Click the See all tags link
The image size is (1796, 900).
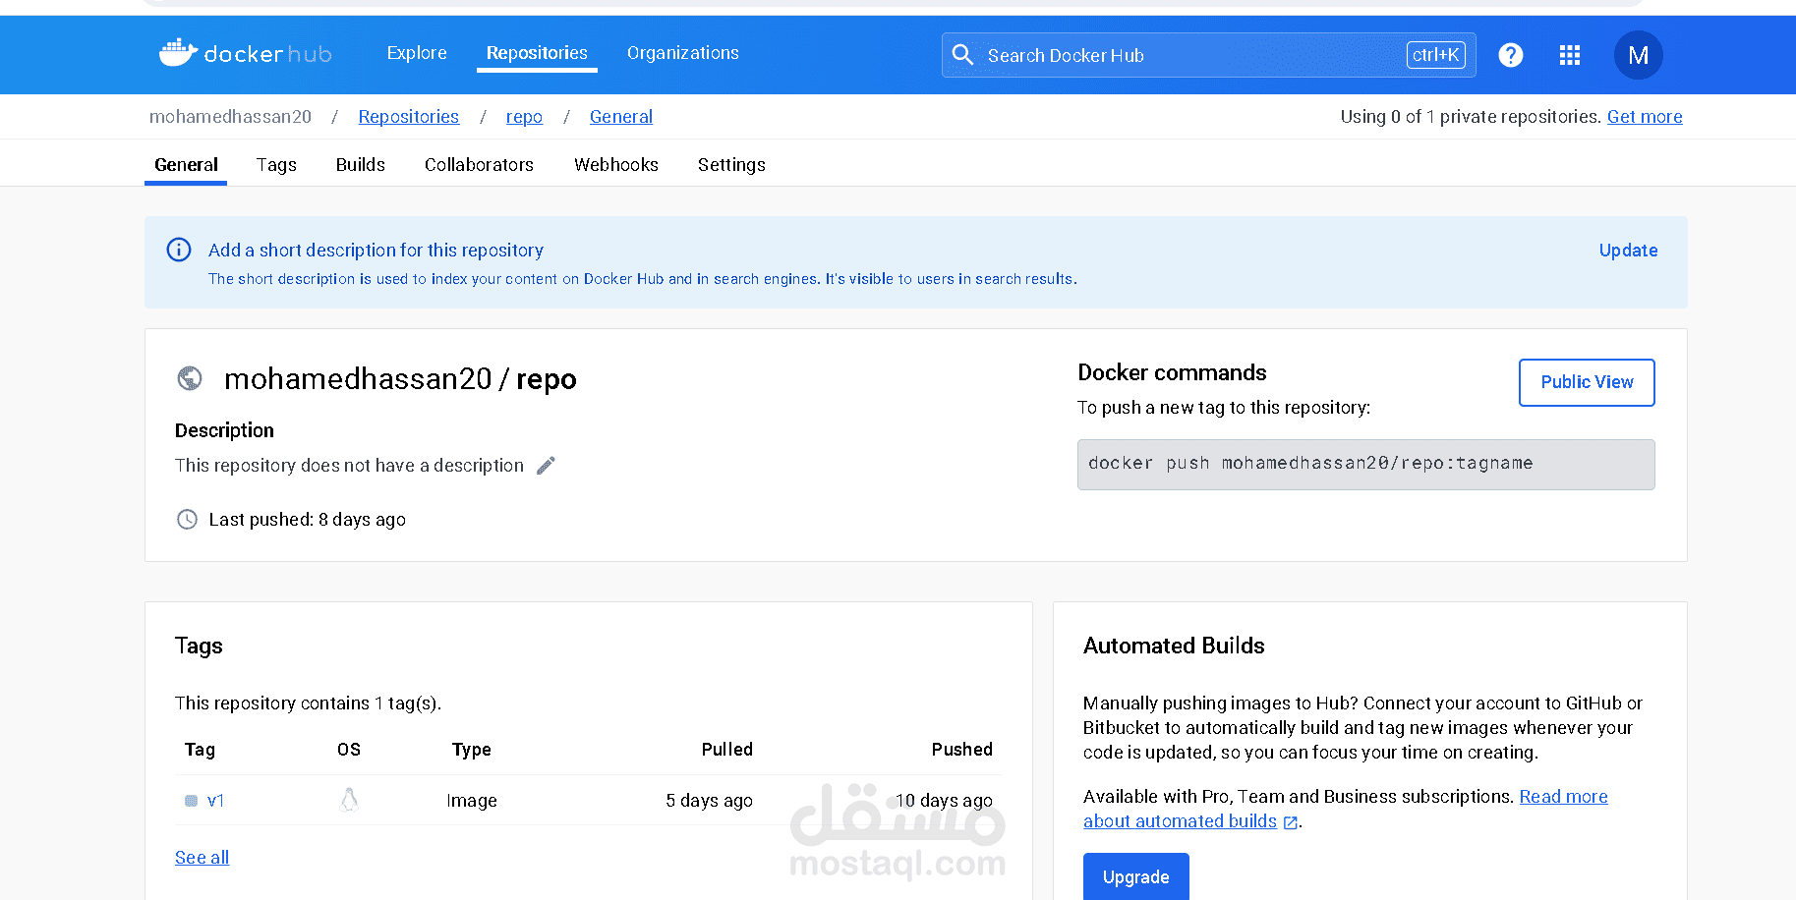(202, 858)
